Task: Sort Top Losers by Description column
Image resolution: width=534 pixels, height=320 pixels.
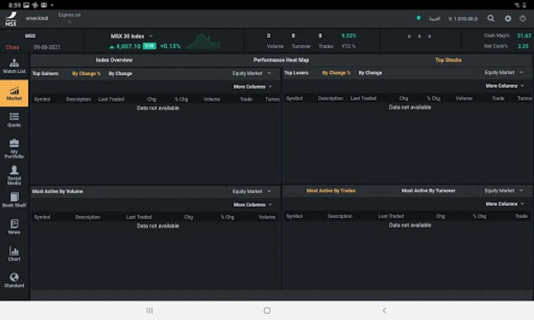Action: tap(331, 98)
